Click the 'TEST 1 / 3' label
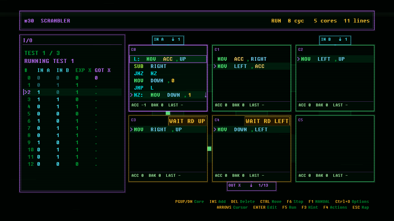Viewport: 394px width, 221px height. 42,53
